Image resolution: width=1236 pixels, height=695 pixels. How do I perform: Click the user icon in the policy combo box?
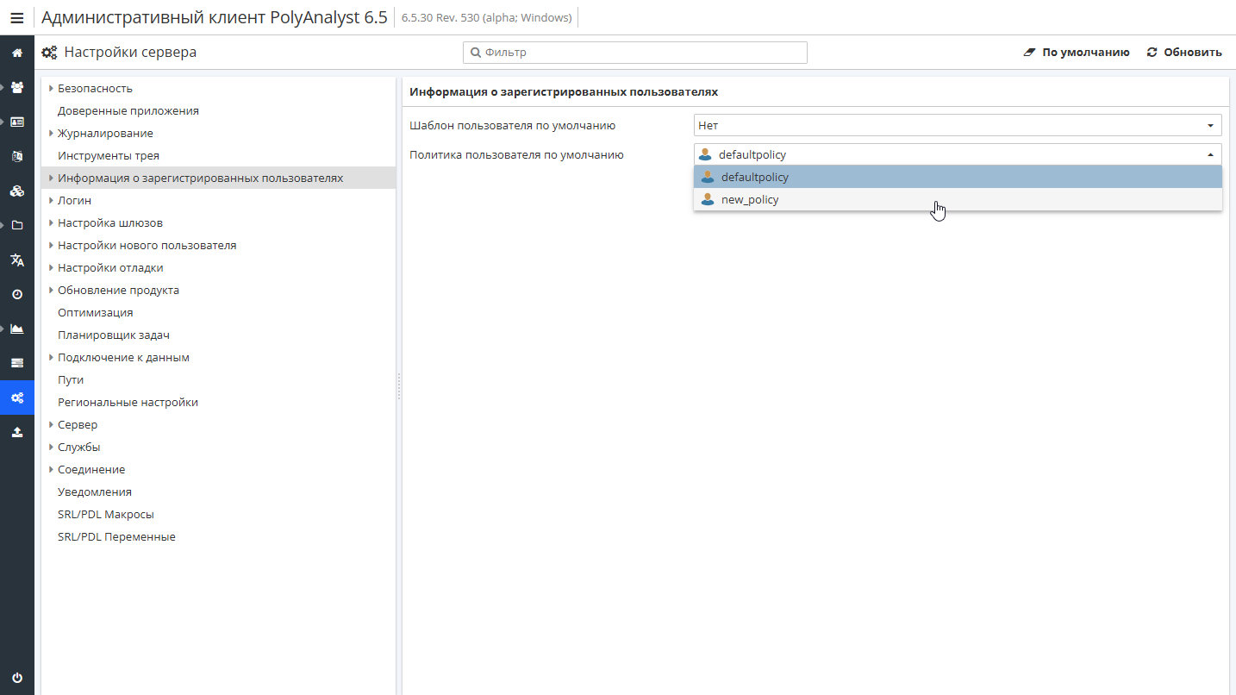705,154
